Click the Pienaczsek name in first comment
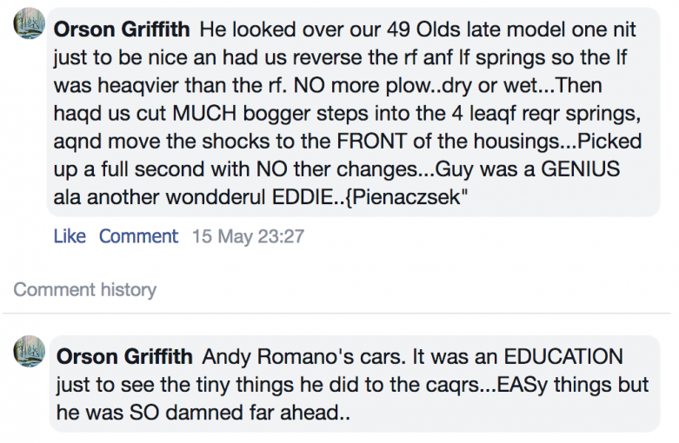The height and width of the screenshot is (443, 679). pos(407,197)
